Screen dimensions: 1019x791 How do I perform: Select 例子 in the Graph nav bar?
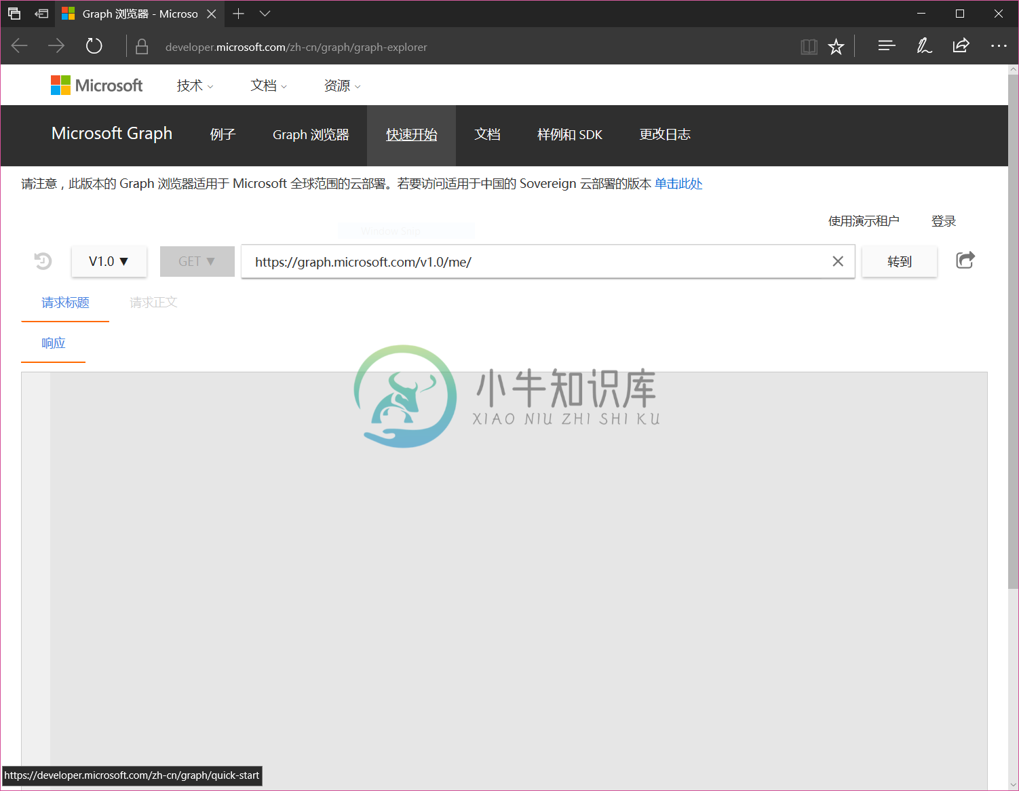pos(223,134)
